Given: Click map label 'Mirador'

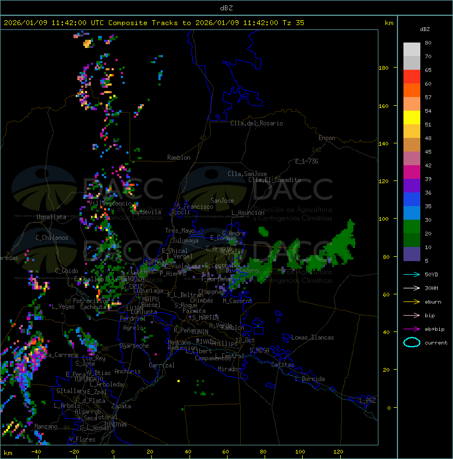Looking at the screenshot, I should pos(229,369).
